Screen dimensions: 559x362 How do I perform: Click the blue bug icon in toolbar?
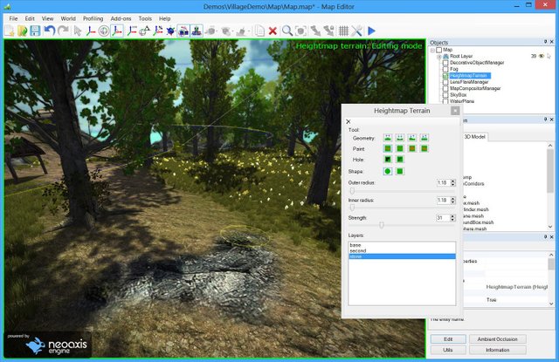[170, 31]
